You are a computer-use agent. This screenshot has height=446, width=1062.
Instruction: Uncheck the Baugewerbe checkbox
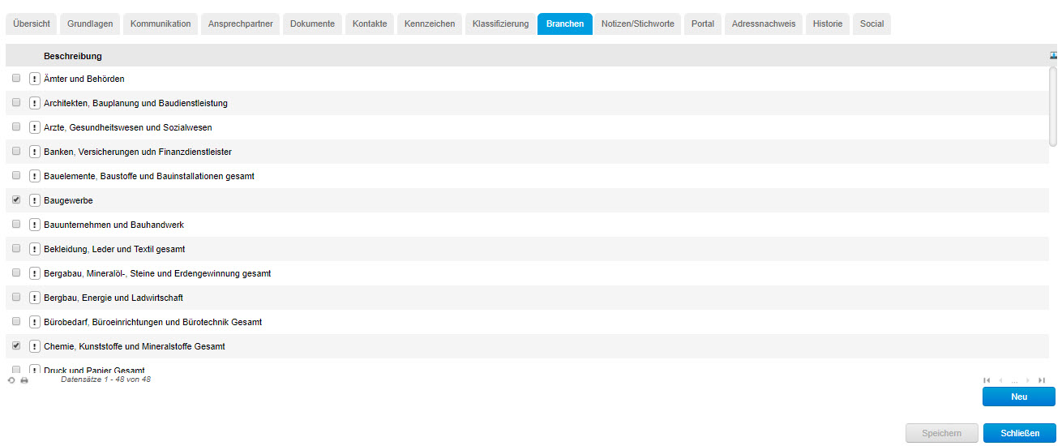(16, 199)
